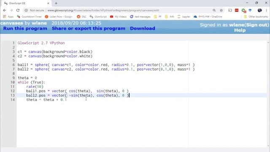Viewport: 270px width, 152px height.
Task: Open the text messages bookmark
Action: point(140,16)
